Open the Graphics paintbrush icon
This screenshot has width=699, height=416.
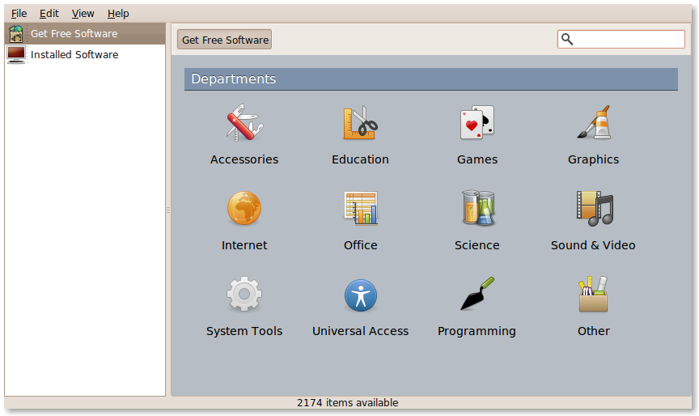coord(593,122)
